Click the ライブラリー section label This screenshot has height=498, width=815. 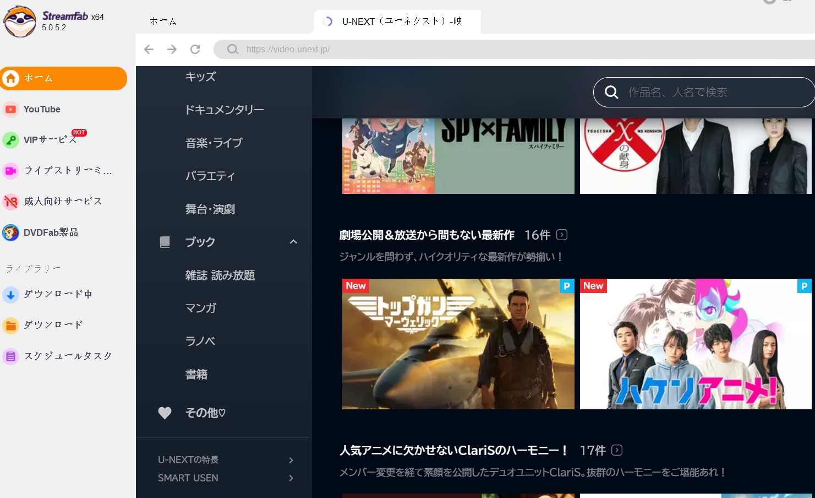point(33,268)
